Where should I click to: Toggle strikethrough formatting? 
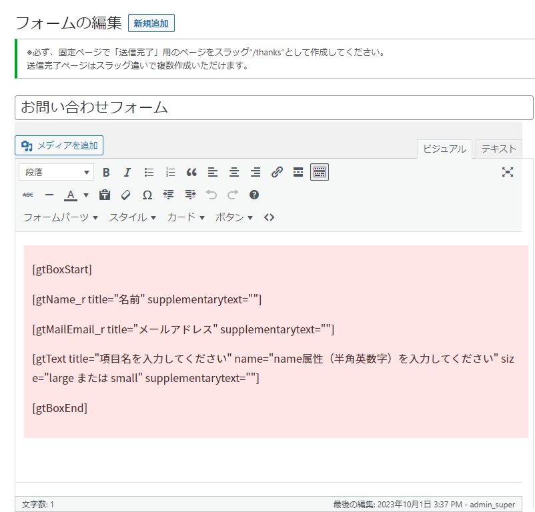[x=28, y=195]
